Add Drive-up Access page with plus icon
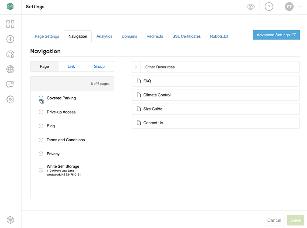Image resolution: width=307 pixels, height=228 pixels. (x=41, y=112)
